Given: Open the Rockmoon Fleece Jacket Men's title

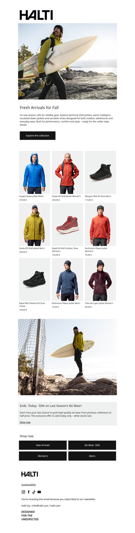Looking at the screenshot, I should pos(66,303).
